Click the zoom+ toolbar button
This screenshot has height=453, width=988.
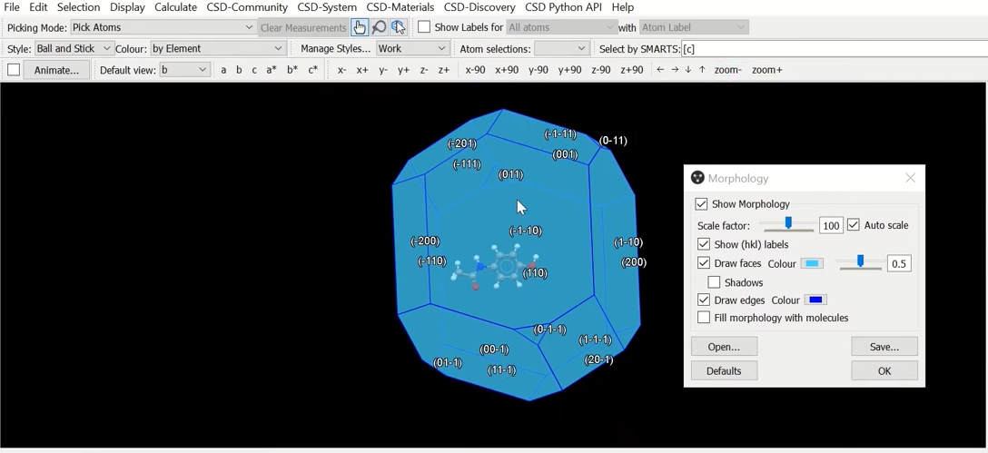(767, 70)
